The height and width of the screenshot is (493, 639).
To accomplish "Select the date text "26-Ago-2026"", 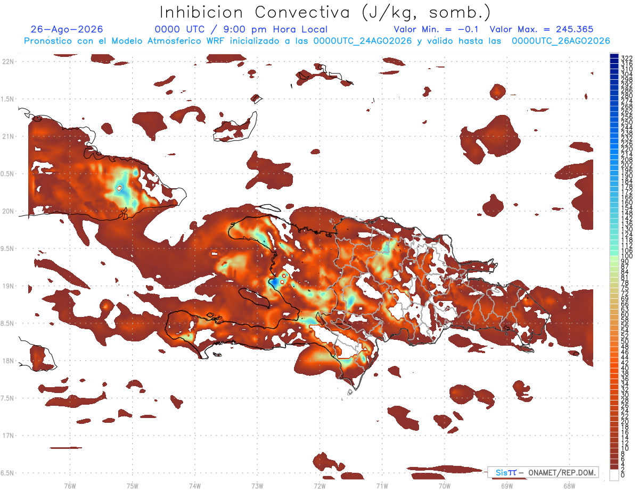I will (x=67, y=29).
